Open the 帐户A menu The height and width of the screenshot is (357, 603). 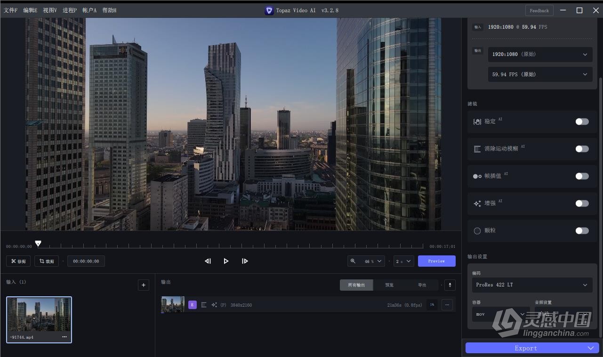tap(89, 10)
